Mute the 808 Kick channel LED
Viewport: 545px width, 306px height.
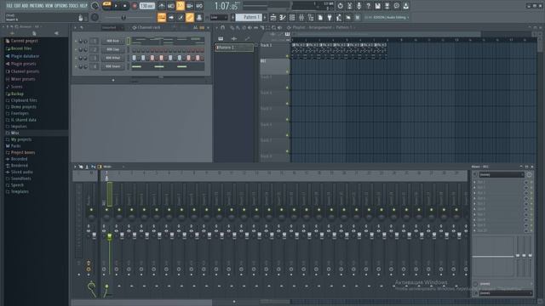[x=76, y=41]
